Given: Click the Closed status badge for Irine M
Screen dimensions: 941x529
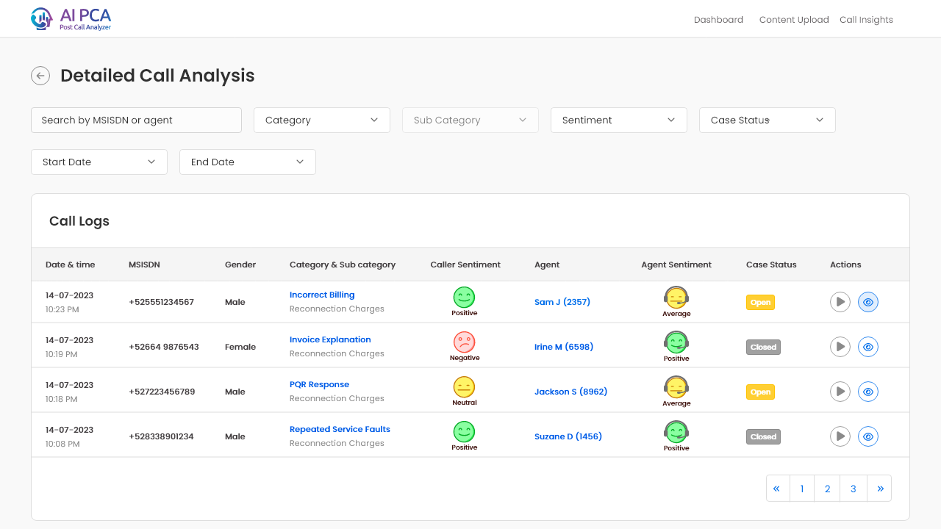Looking at the screenshot, I should pos(763,347).
